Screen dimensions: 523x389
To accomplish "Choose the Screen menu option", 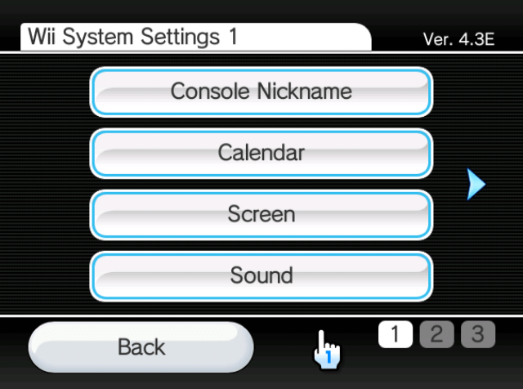I will tap(261, 214).
